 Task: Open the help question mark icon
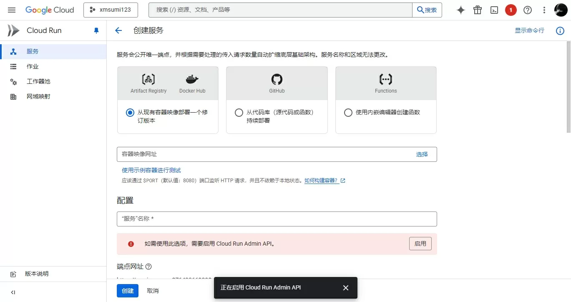[528, 10]
